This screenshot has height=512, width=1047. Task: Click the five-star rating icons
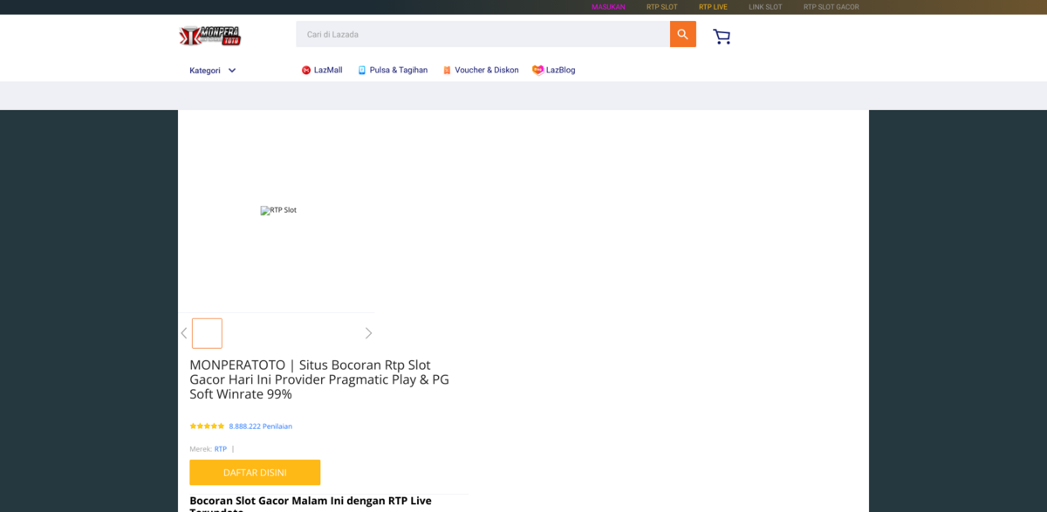(x=207, y=427)
